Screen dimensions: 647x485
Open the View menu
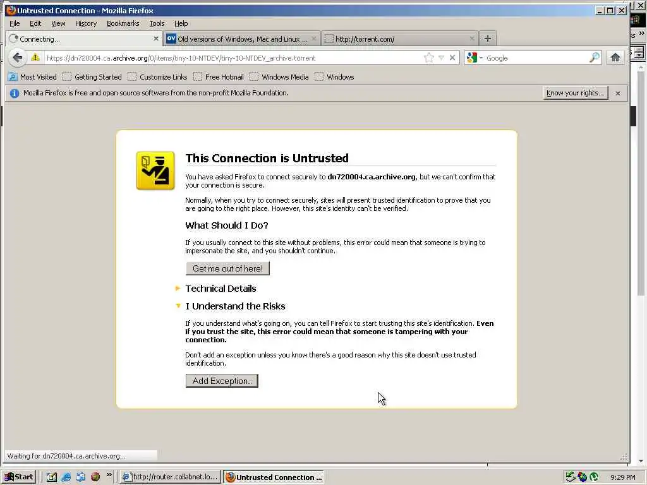click(x=58, y=23)
